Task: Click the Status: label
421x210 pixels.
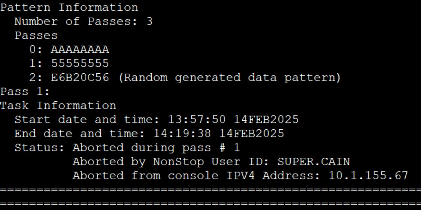Action: 39,147
